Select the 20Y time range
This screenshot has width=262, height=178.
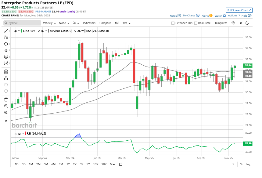(x=104, y=164)
